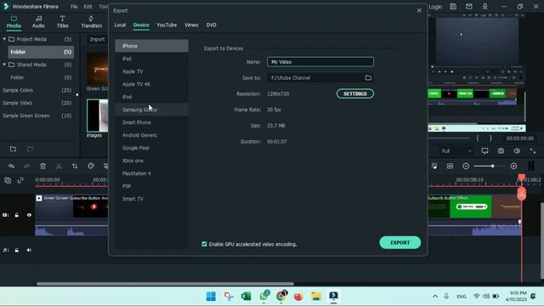Open File Explorer from the taskbar
Viewport: 544px width, 306px height.
coord(316,296)
